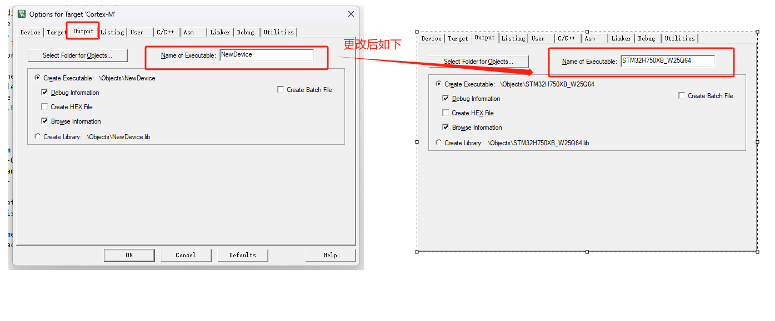This screenshot has width=775, height=321.
Task: Open the Listing tab in the left dialog
Action: pos(112,32)
